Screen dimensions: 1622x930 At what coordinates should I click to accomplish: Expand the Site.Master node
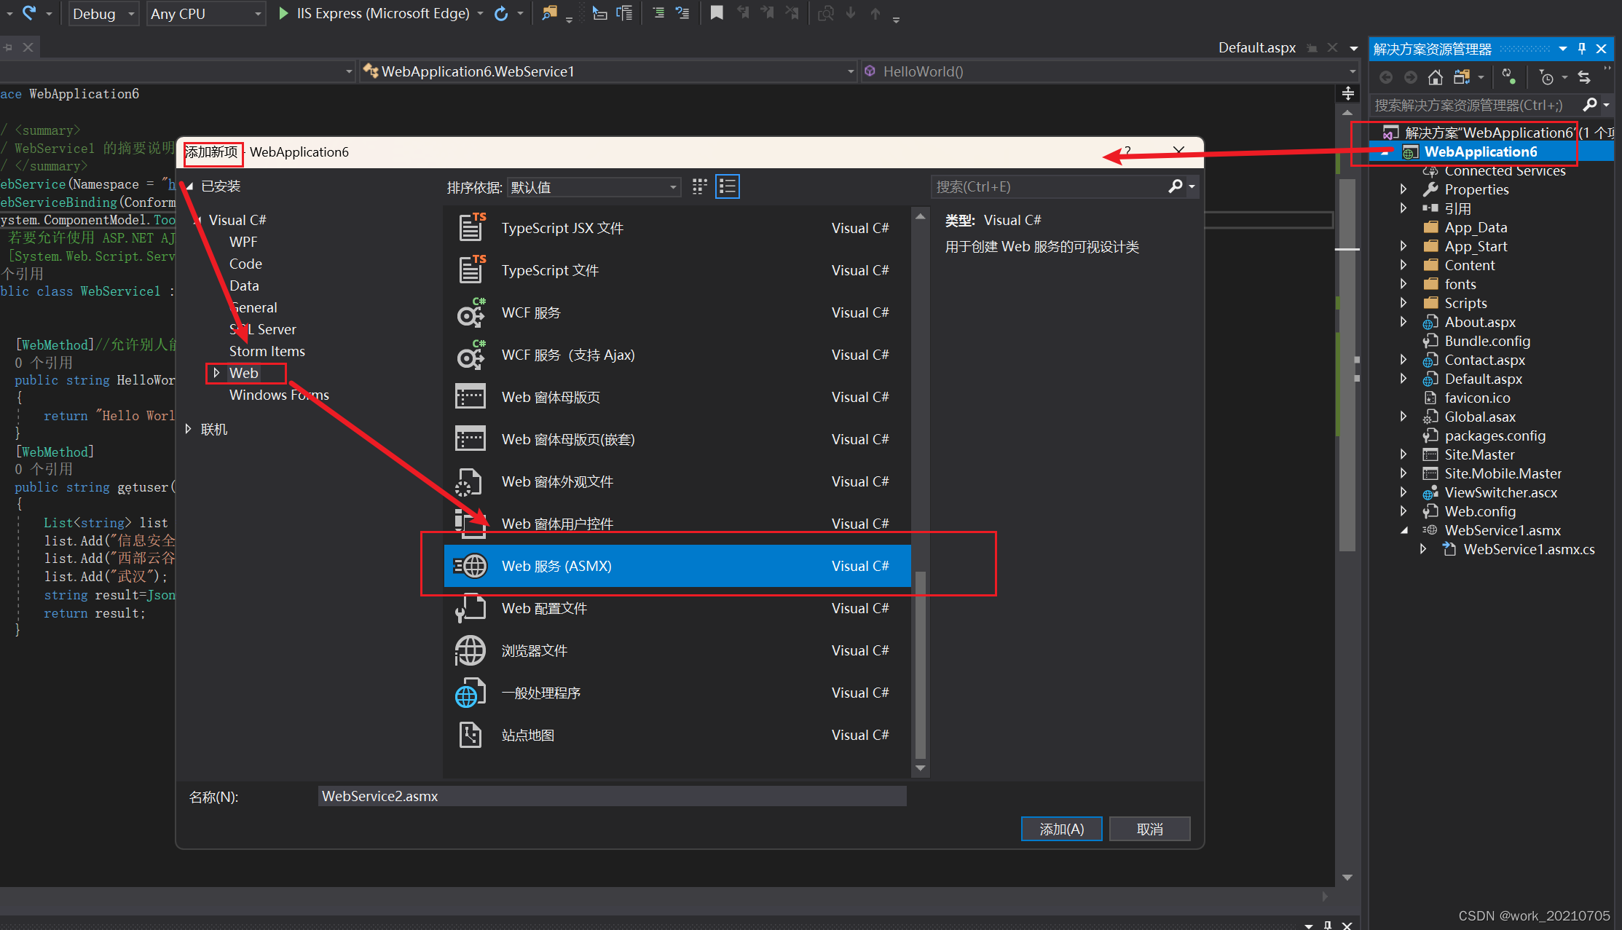(x=1403, y=454)
